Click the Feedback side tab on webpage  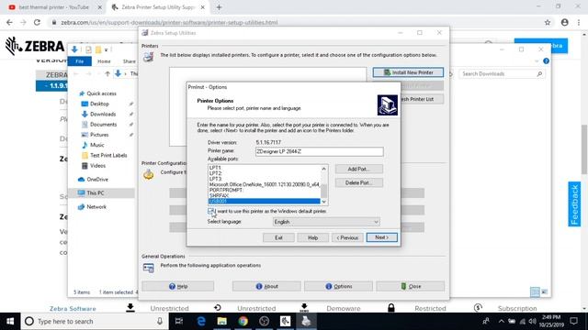click(574, 204)
